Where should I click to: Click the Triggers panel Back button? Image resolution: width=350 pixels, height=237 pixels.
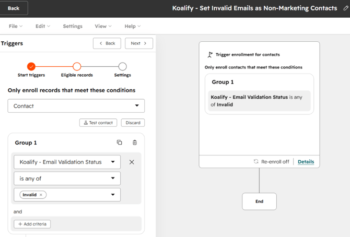click(x=107, y=43)
